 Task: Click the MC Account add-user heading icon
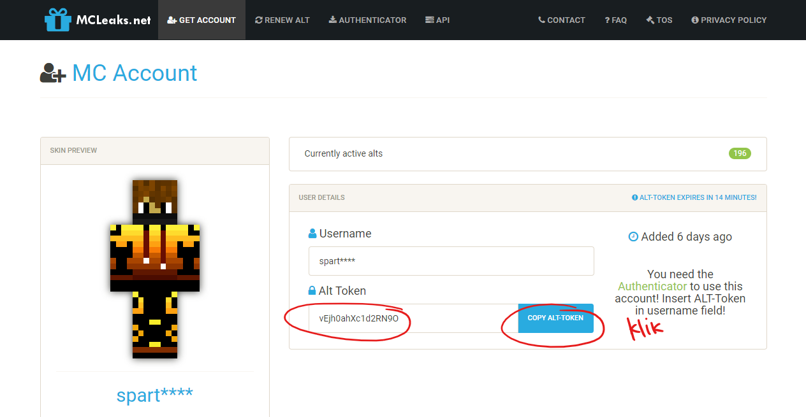pyautogui.click(x=52, y=73)
